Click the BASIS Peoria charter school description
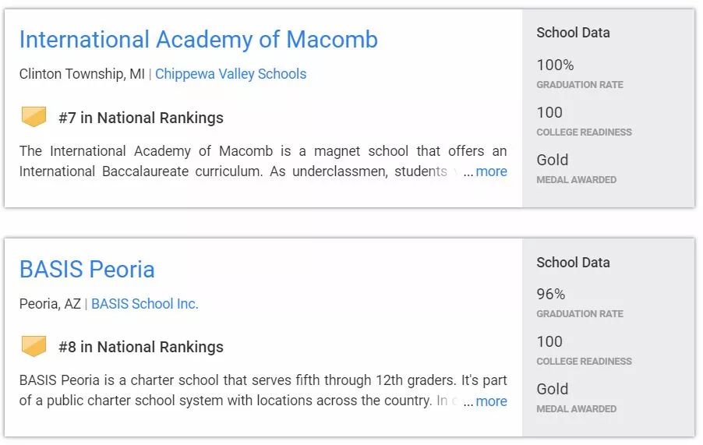Screen dimensions: 703x445 pyautogui.click(x=263, y=390)
